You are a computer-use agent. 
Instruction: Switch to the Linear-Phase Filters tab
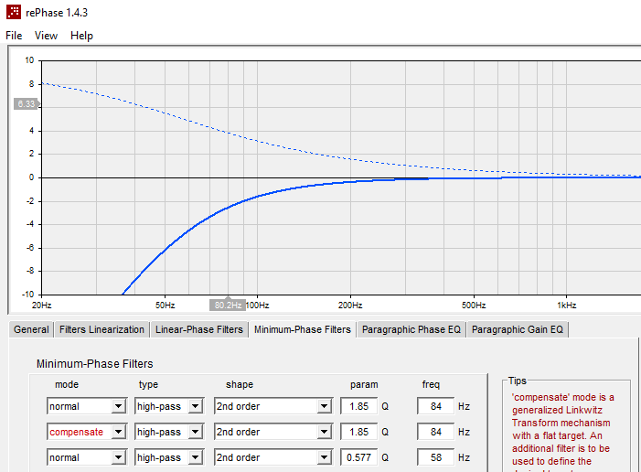(199, 329)
